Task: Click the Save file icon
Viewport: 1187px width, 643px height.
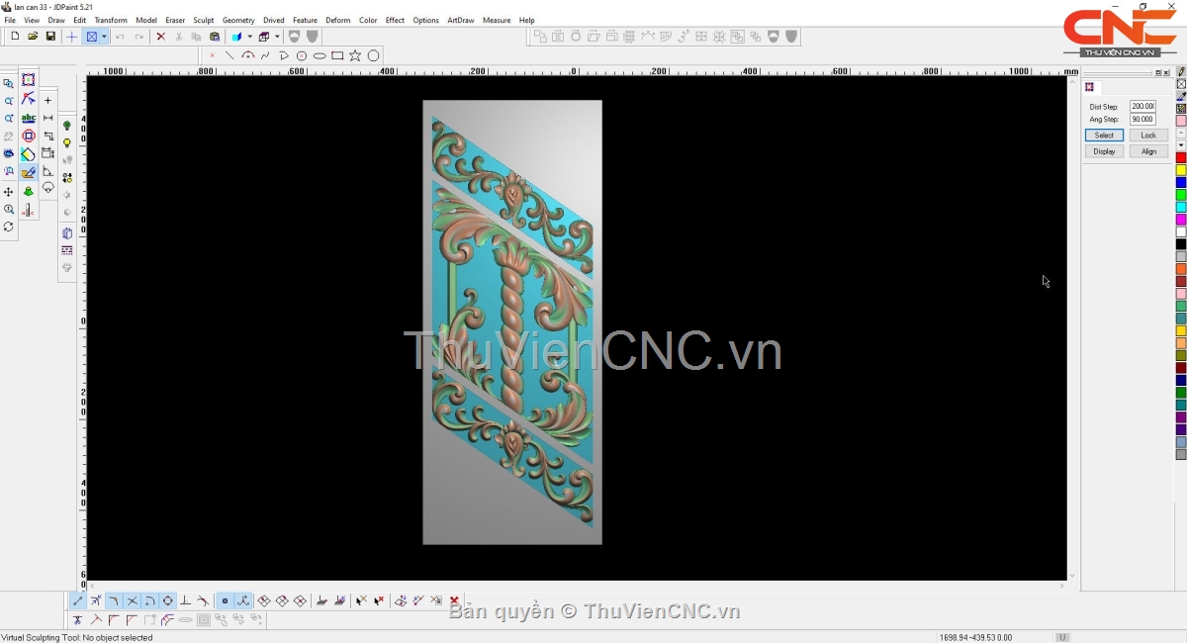Action: click(x=50, y=37)
